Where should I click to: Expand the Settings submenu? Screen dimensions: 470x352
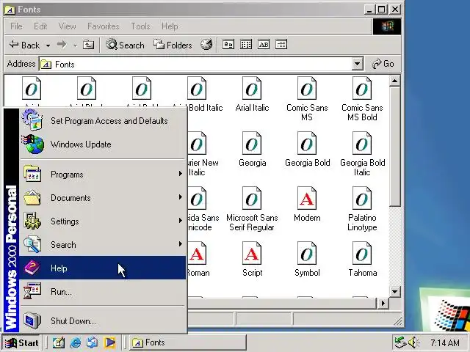[x=102, y=221]
